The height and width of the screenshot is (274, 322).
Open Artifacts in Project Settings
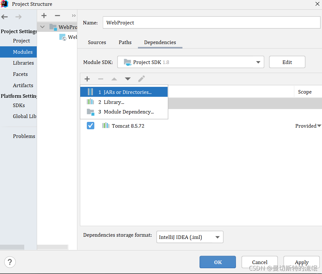(x=18, y=85)
